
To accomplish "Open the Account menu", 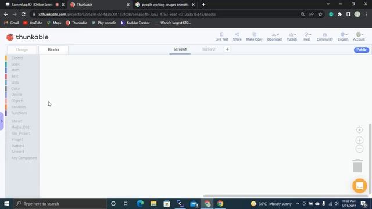I will point(359,37).
